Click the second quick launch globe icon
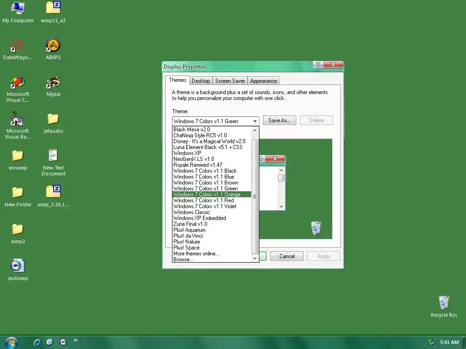The image size is (466, 349). (50, 342)
